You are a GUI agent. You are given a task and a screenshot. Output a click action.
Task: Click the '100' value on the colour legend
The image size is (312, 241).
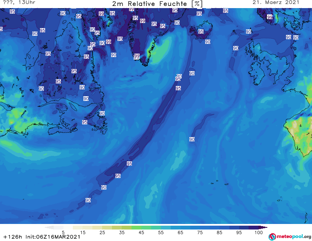pyautogui.click(x=259, y=232)
